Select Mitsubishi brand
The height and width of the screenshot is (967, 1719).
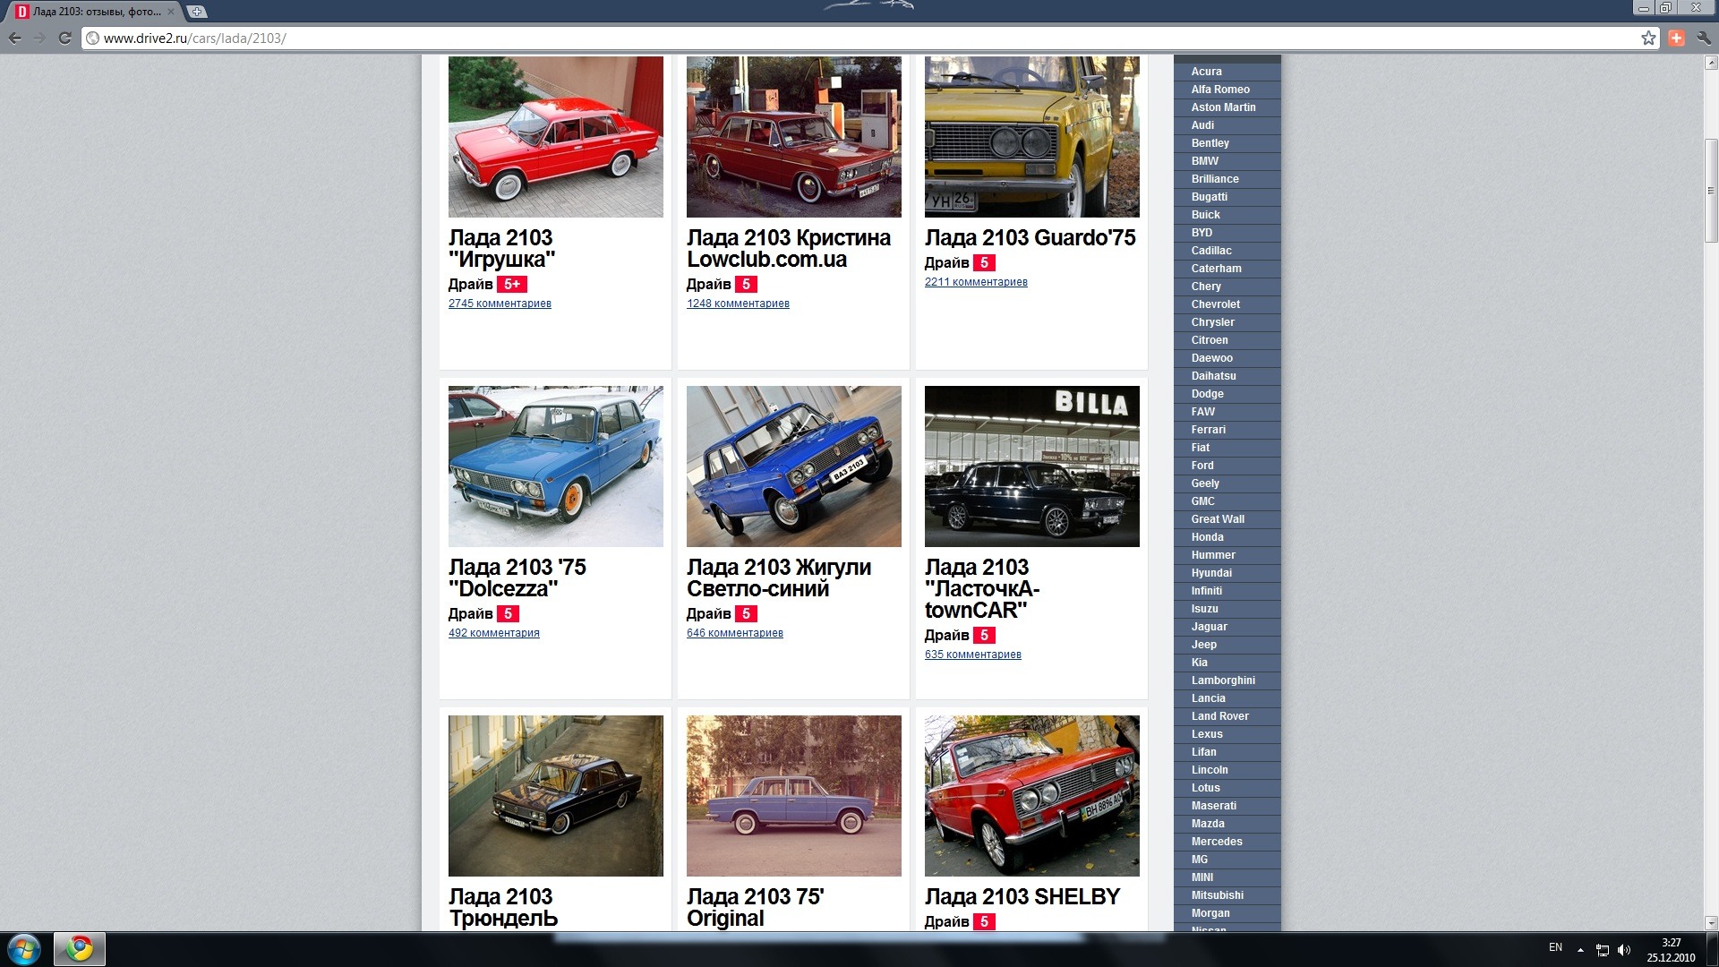click(1227, 895)
